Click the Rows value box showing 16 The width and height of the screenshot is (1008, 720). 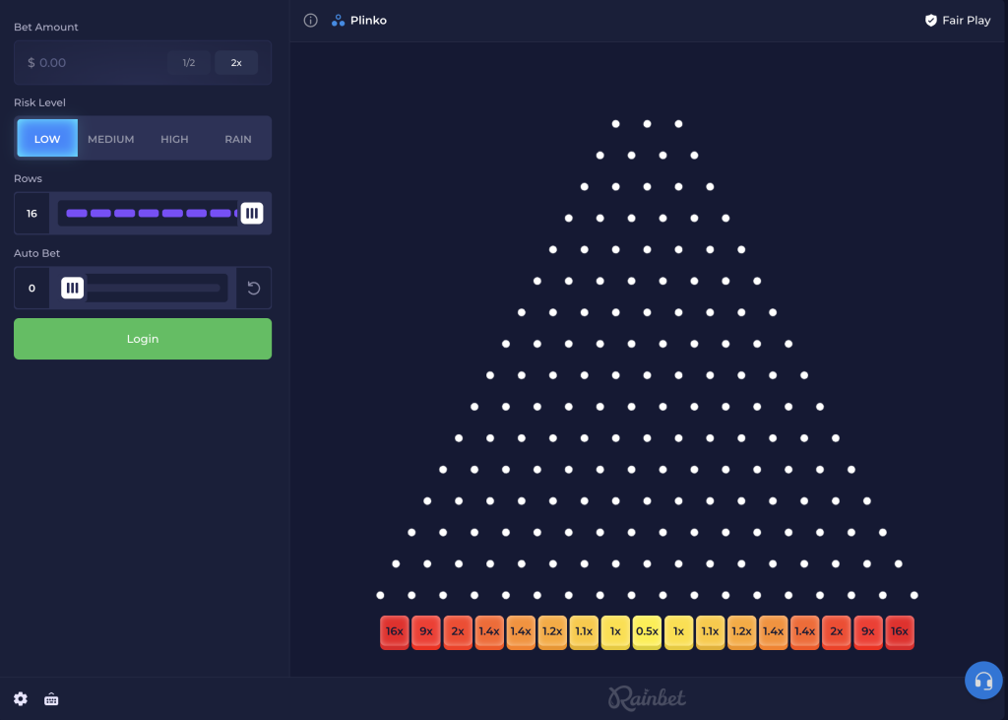point(31,213)
